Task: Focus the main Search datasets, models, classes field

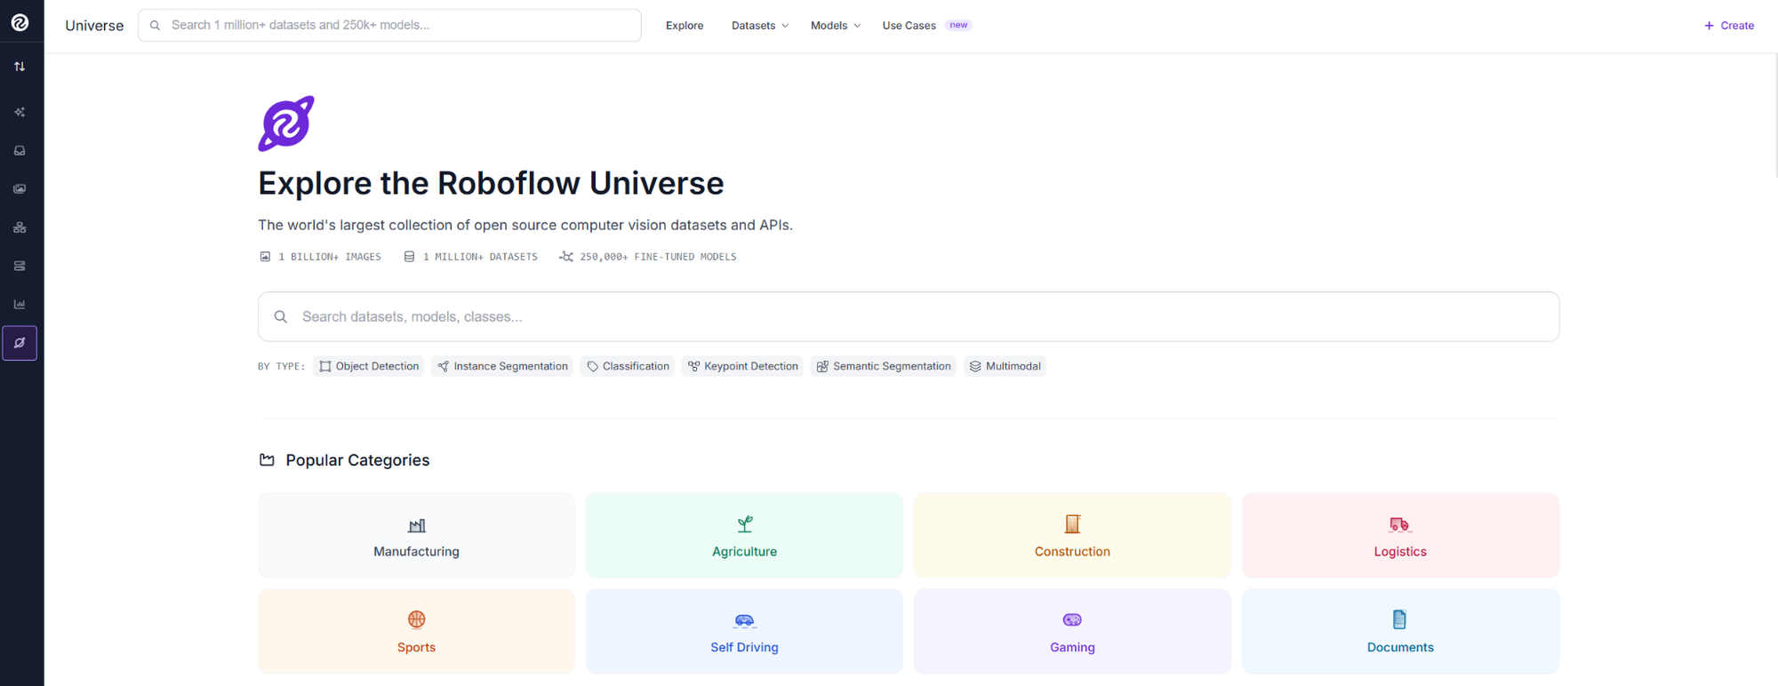Action: tap(909, 317)
